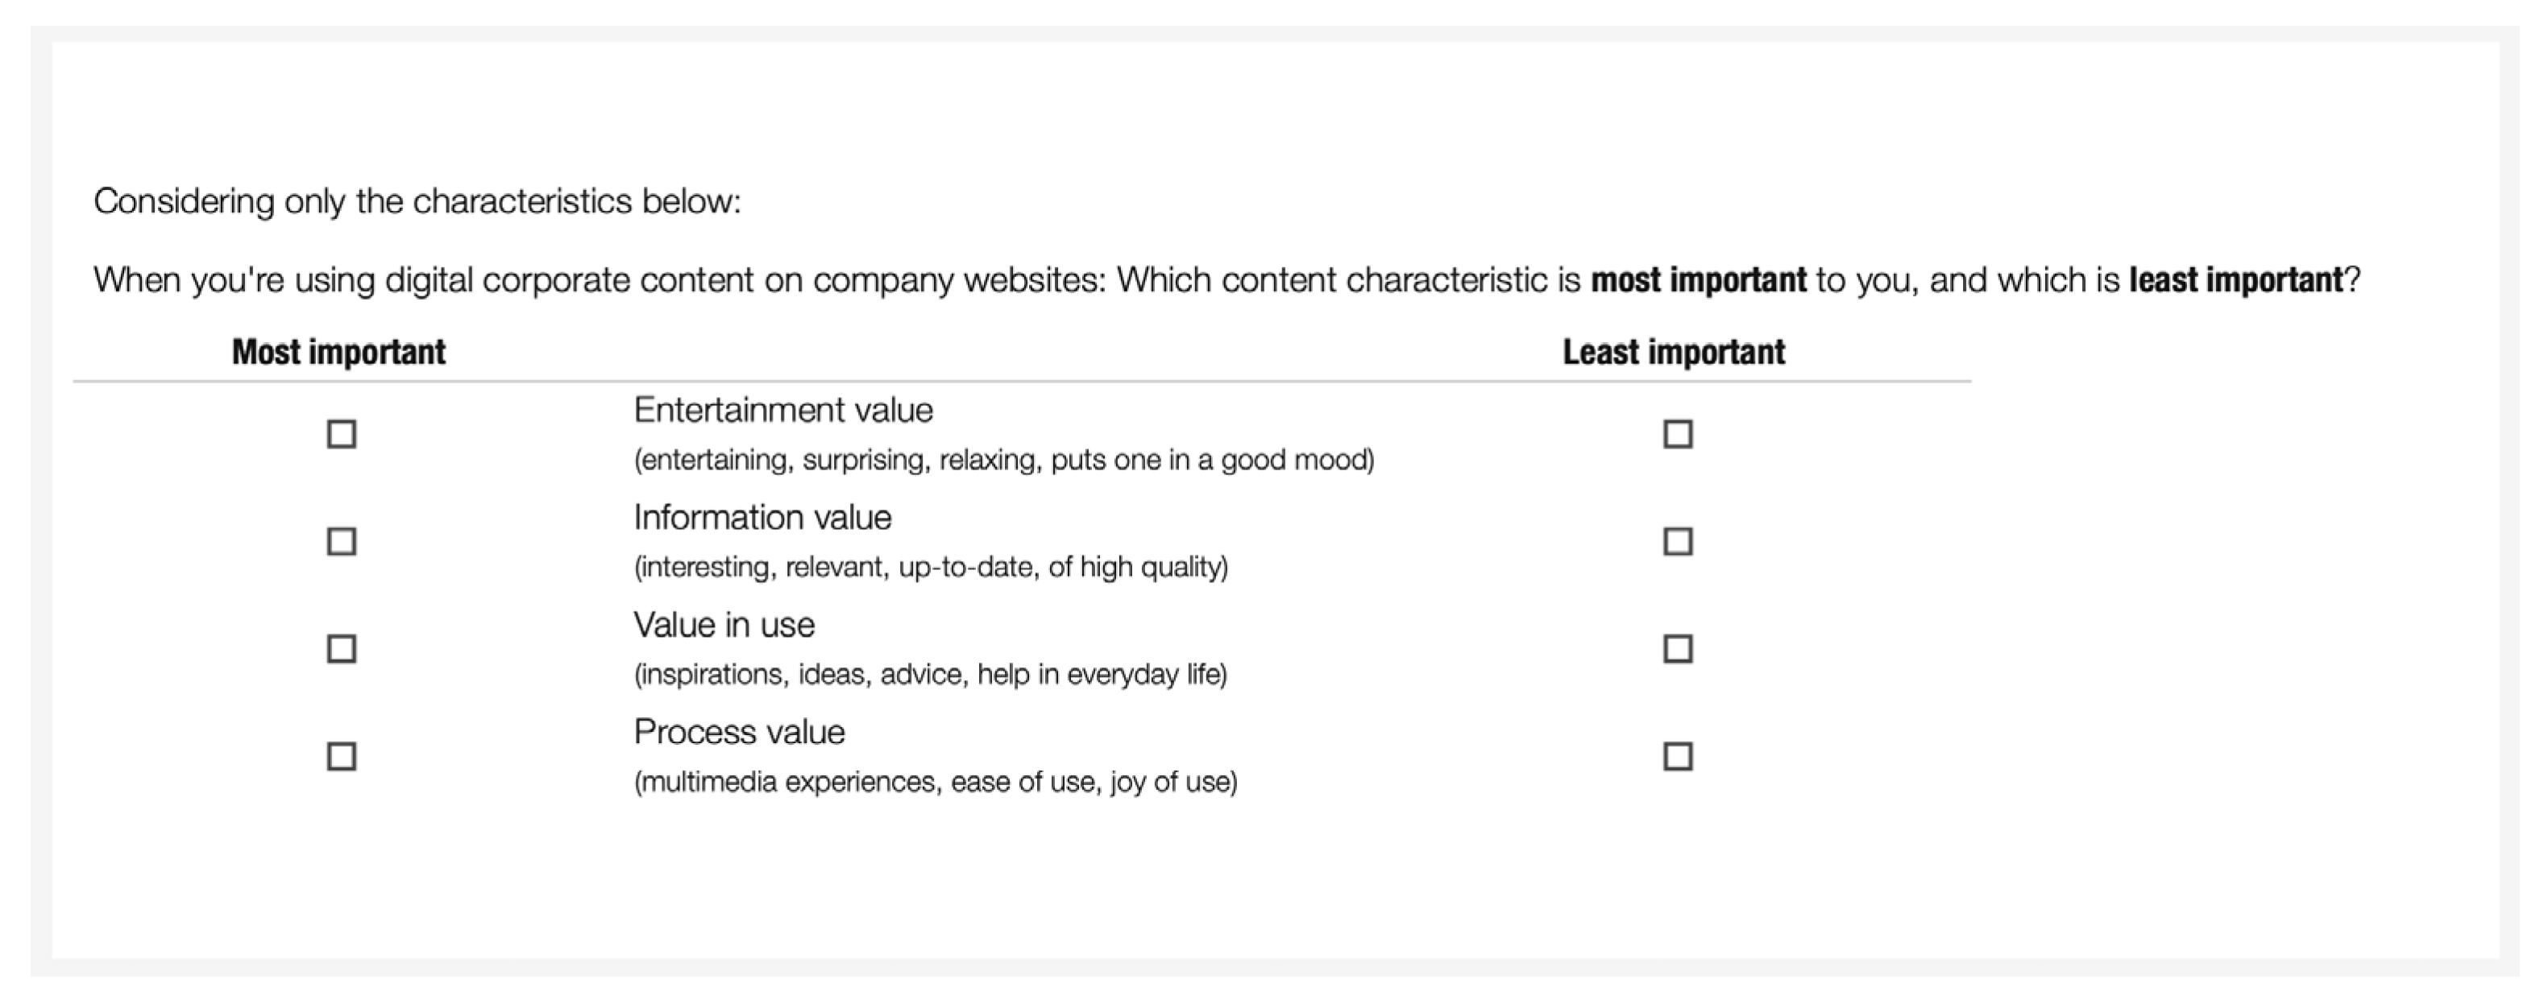
Task: Click the "Process value" row label
Action: click(738, 732)
